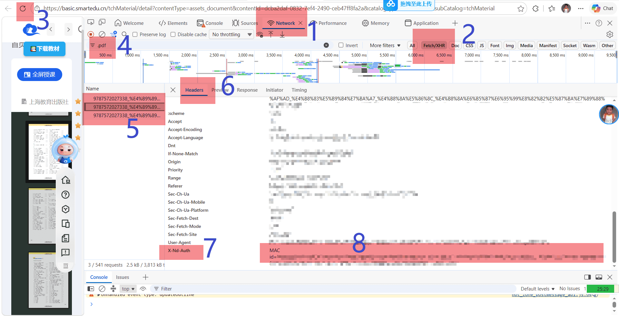Open the network search magnifier icon
The width and height of the screenshot is (619, 316).
click(x=124, y=34)
